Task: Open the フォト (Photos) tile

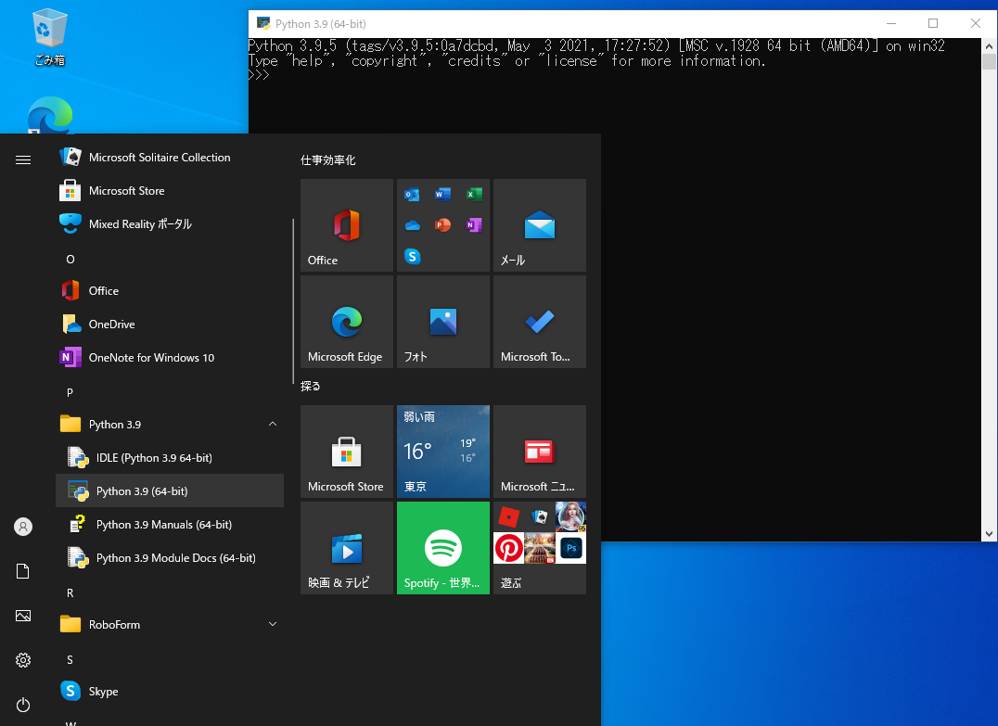Action: (442, 322)
